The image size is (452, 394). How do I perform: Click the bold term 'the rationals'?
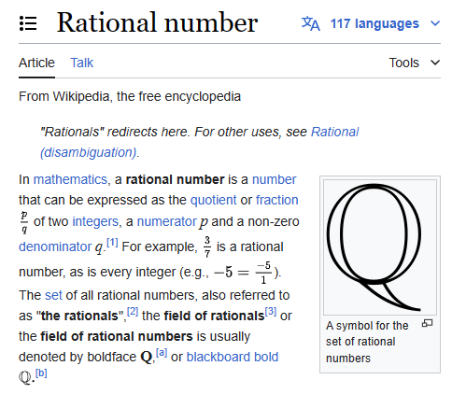coord(79,316)
